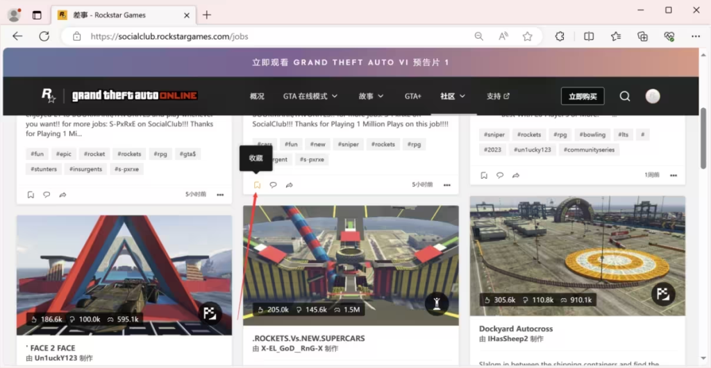Share the job tagged #stunters
Screen dimensions: 711x368
tap(62, 195)
